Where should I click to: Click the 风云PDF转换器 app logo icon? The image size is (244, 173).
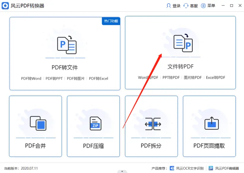point(5,6)
